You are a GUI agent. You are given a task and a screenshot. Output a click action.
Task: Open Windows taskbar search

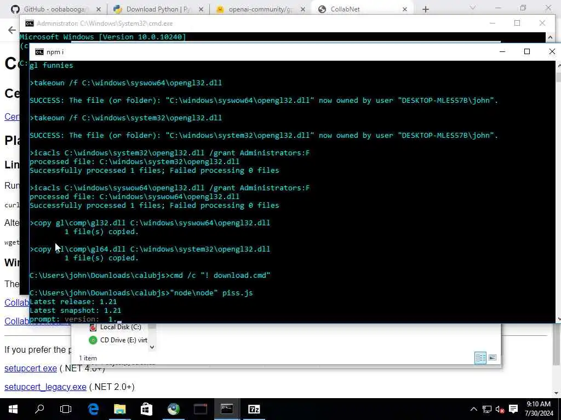pyautogui.click(x=39, y=409)
